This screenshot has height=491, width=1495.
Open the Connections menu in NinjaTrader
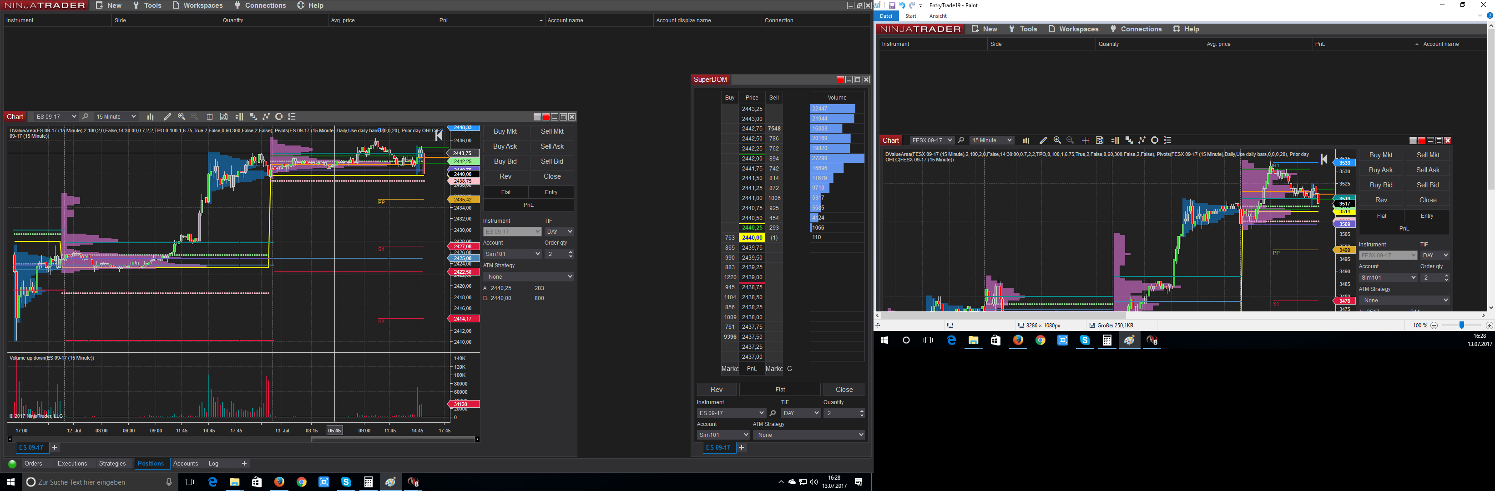260,5
